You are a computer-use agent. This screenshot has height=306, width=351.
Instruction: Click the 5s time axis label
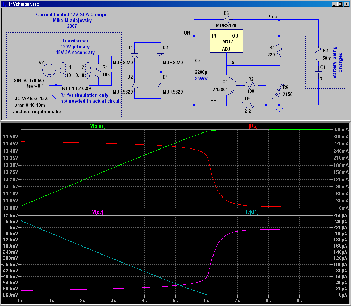pos(175,301)
